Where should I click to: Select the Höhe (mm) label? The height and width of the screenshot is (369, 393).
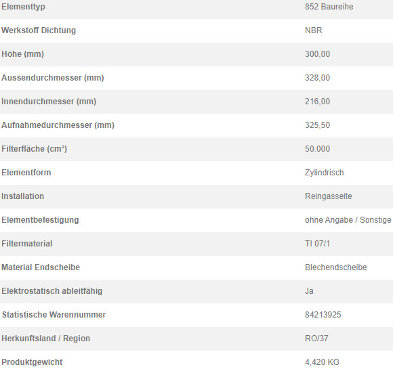tap(22, 54)
